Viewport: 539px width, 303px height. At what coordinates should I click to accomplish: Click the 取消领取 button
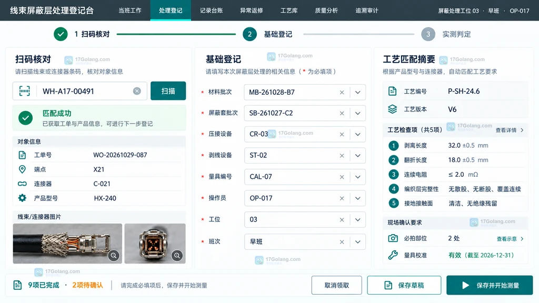[x=336, y=285]
